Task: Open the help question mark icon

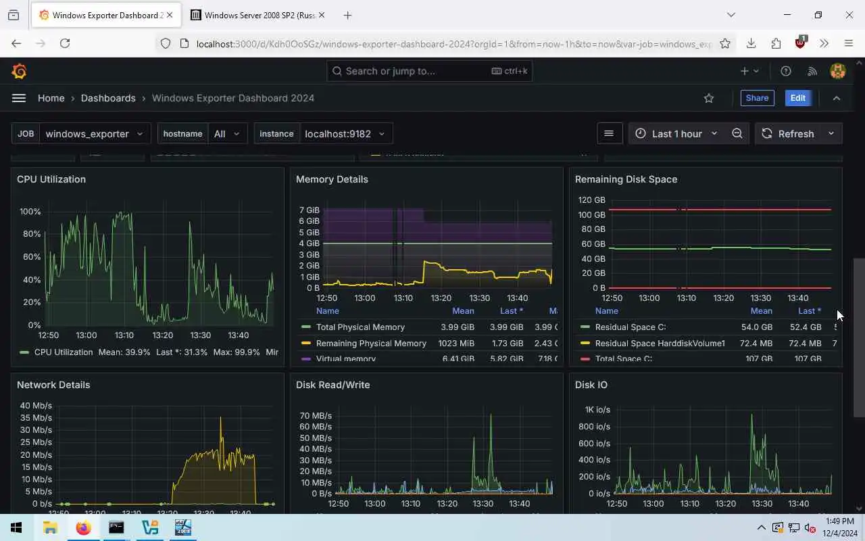Action: pyautogui.click(x=786, y=71)
